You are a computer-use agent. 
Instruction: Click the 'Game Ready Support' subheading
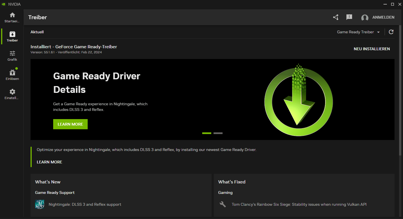pyautogui.click(x=55, y=192)
